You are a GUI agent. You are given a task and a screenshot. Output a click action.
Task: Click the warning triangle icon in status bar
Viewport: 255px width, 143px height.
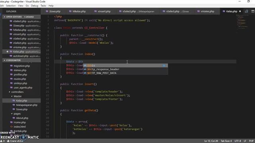(x=1, y=141)
